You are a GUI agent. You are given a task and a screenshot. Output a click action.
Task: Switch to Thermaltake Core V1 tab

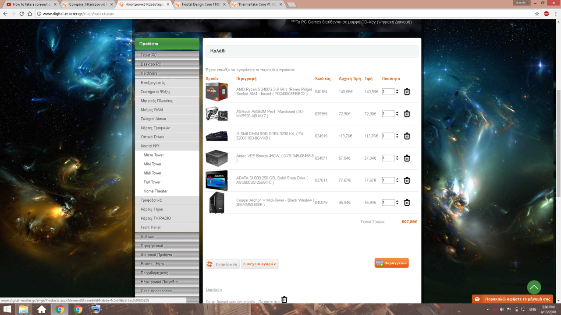[x=257, y=4]
